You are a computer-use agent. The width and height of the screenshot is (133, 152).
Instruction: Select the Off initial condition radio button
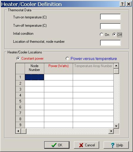click(114, 34)
